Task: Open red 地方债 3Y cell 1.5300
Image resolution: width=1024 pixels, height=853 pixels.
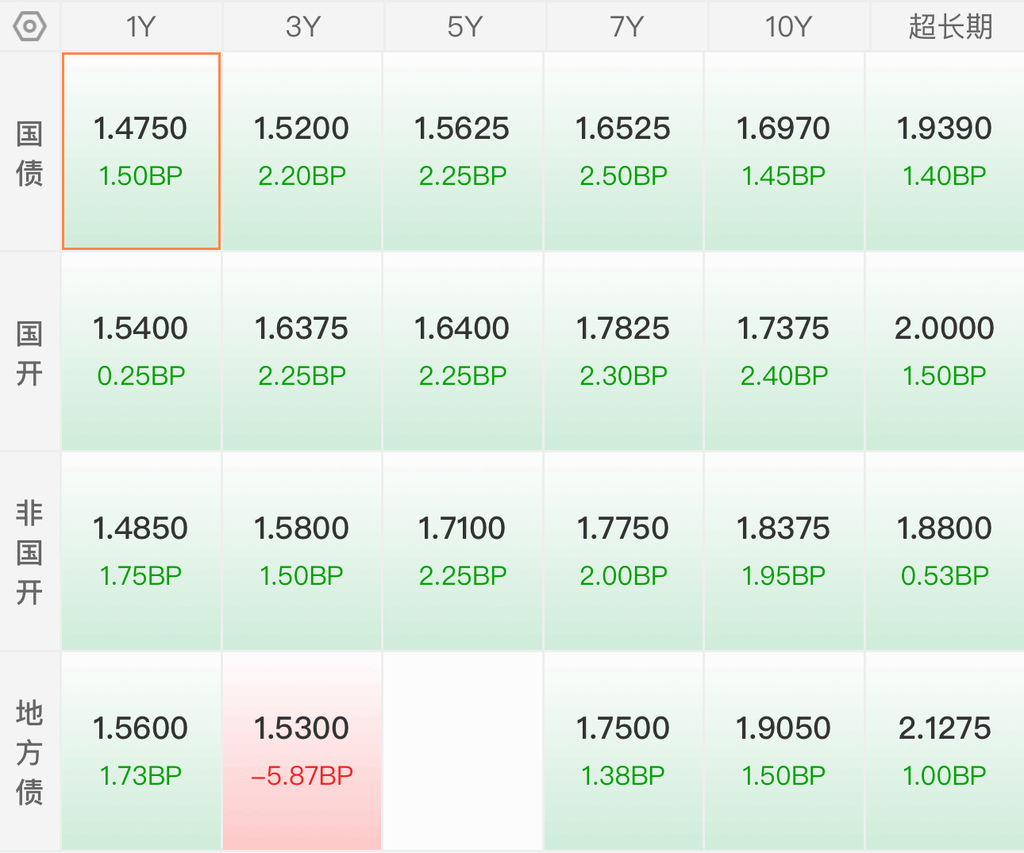Action: [x=302, y=751]
